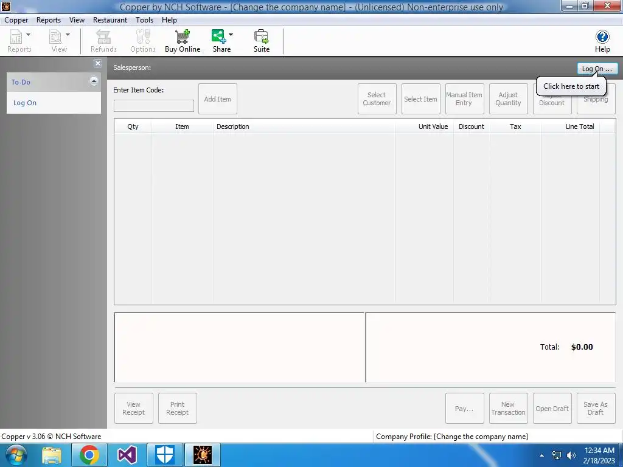623x467 pixels.
Task: Click the Copper app icon in taskbar
Action: 202,455
